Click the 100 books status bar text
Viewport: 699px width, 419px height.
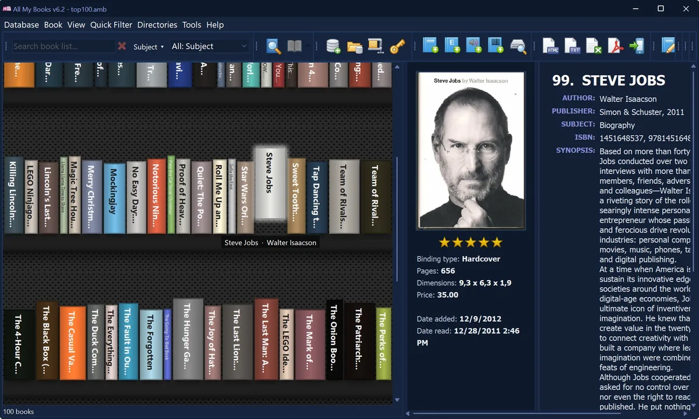pyautogui.click(x=19, y=411)
